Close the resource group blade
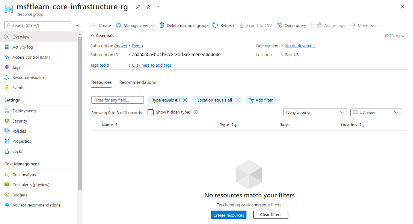This screenshot has height=224, width=413. 402,7
